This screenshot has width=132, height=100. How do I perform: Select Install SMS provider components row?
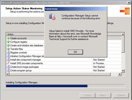click(64, 63)
